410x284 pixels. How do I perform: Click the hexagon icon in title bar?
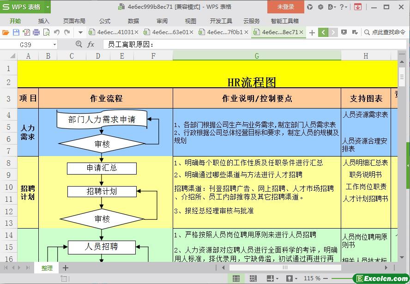point(320,7)
